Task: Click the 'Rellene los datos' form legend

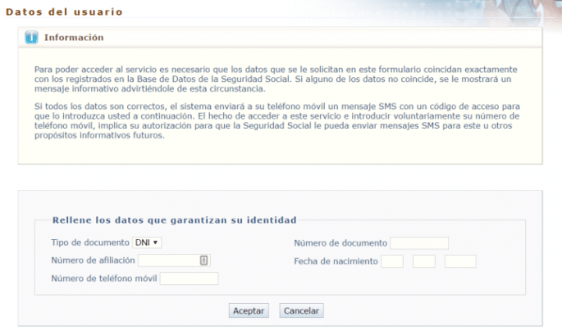Action: point(173,220)
